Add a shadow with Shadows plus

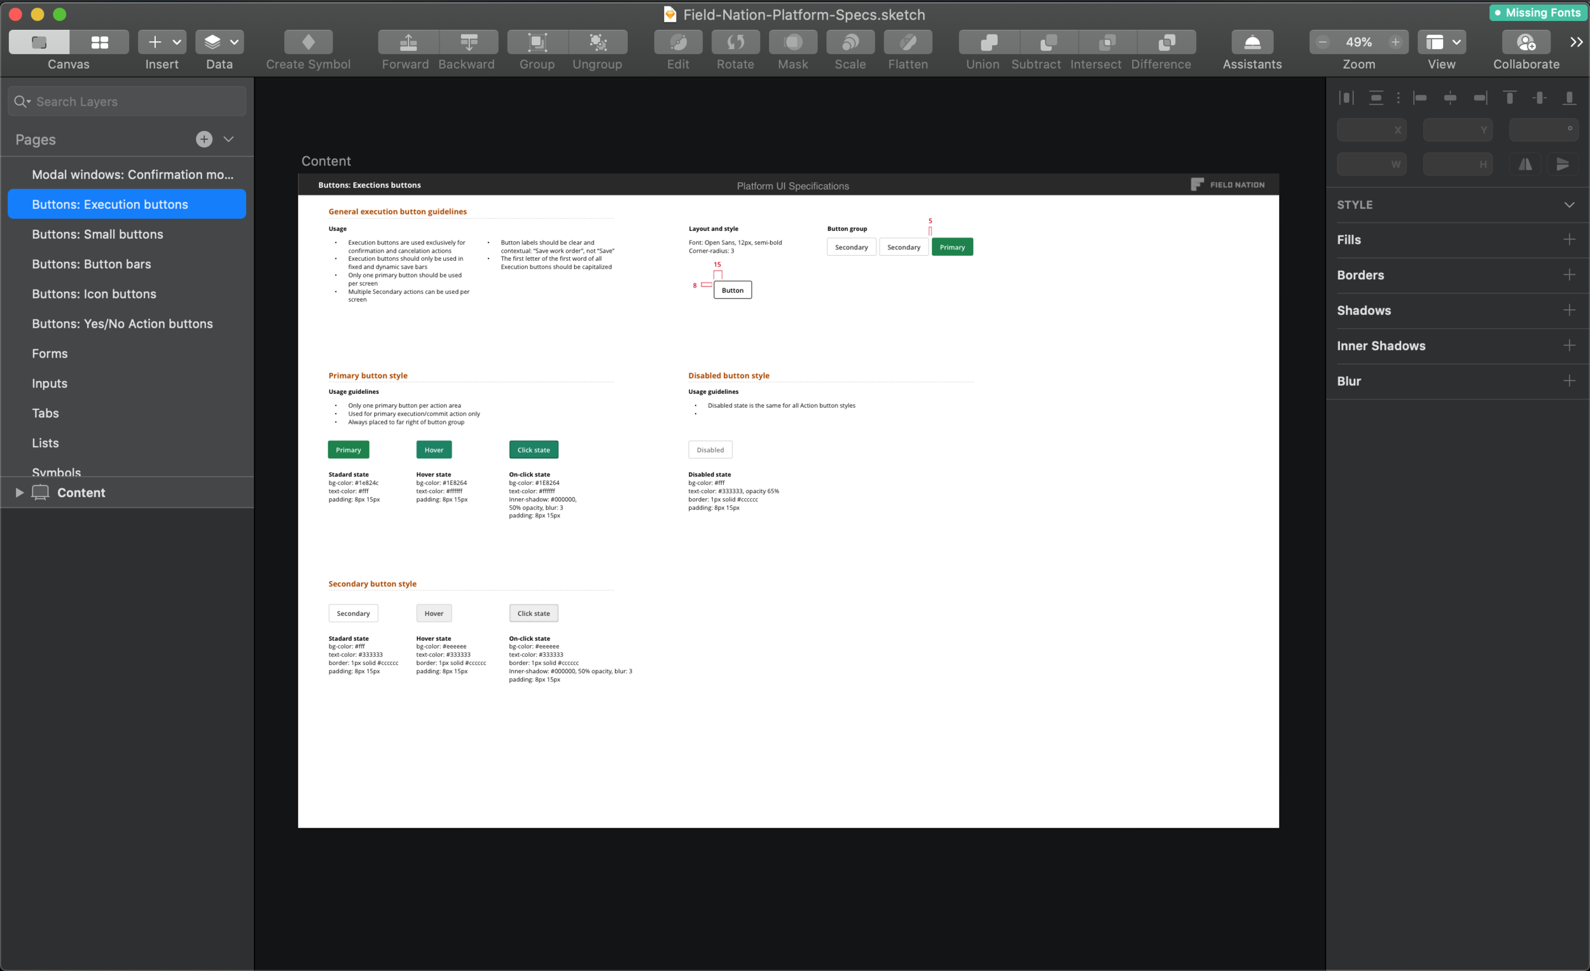pos(1570,311)
